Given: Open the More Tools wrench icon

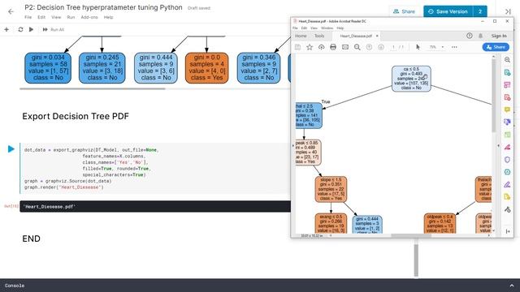Looking at the screenshot, I should [507, 209].
